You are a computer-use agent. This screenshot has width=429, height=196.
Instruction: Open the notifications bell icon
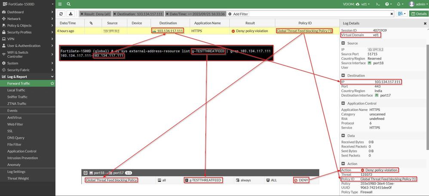(400, 4)
